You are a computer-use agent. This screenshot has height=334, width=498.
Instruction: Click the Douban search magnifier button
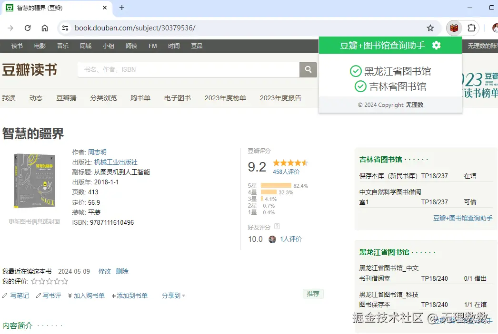coord(308,69)
